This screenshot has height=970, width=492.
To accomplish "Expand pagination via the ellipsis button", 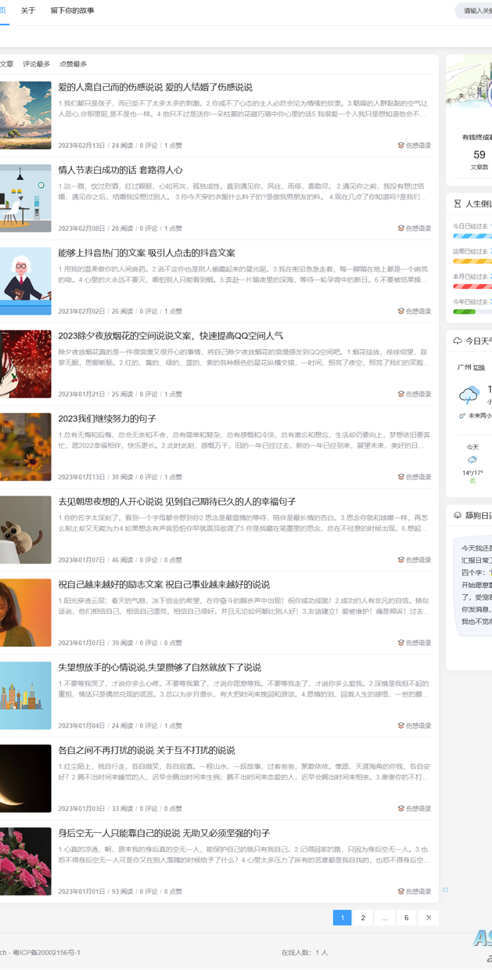I will (x=385, y=917).
